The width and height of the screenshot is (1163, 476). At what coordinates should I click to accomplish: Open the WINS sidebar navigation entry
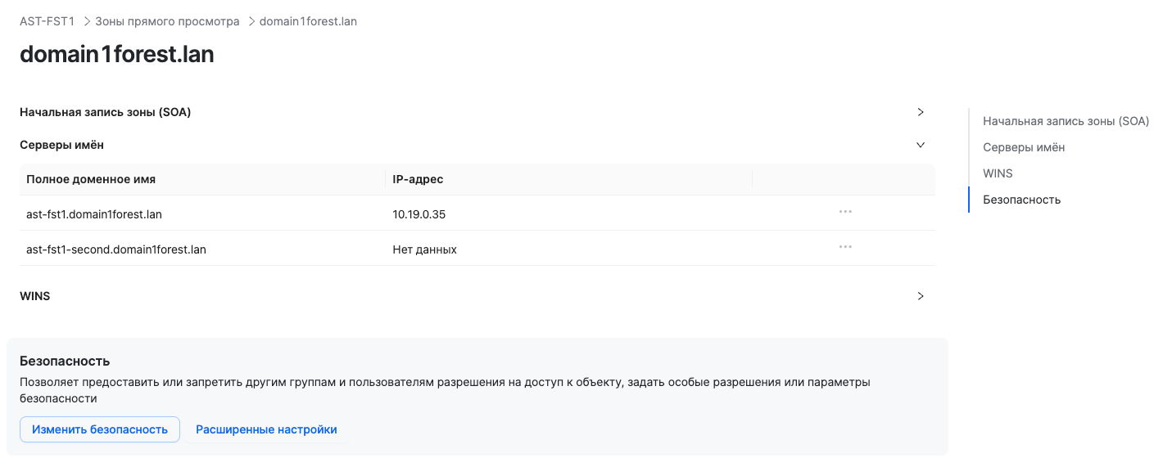998,173
